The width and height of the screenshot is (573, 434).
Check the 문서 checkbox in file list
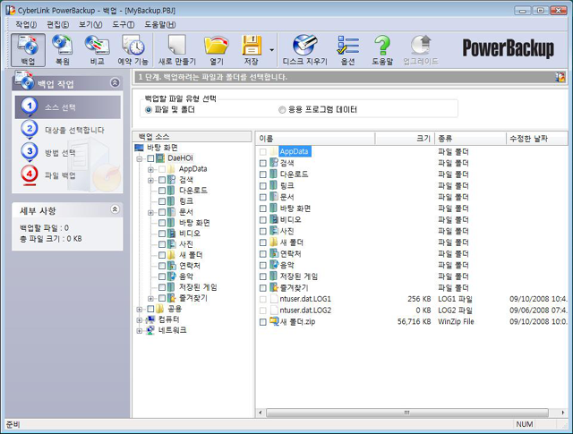(x=262, y=197)
